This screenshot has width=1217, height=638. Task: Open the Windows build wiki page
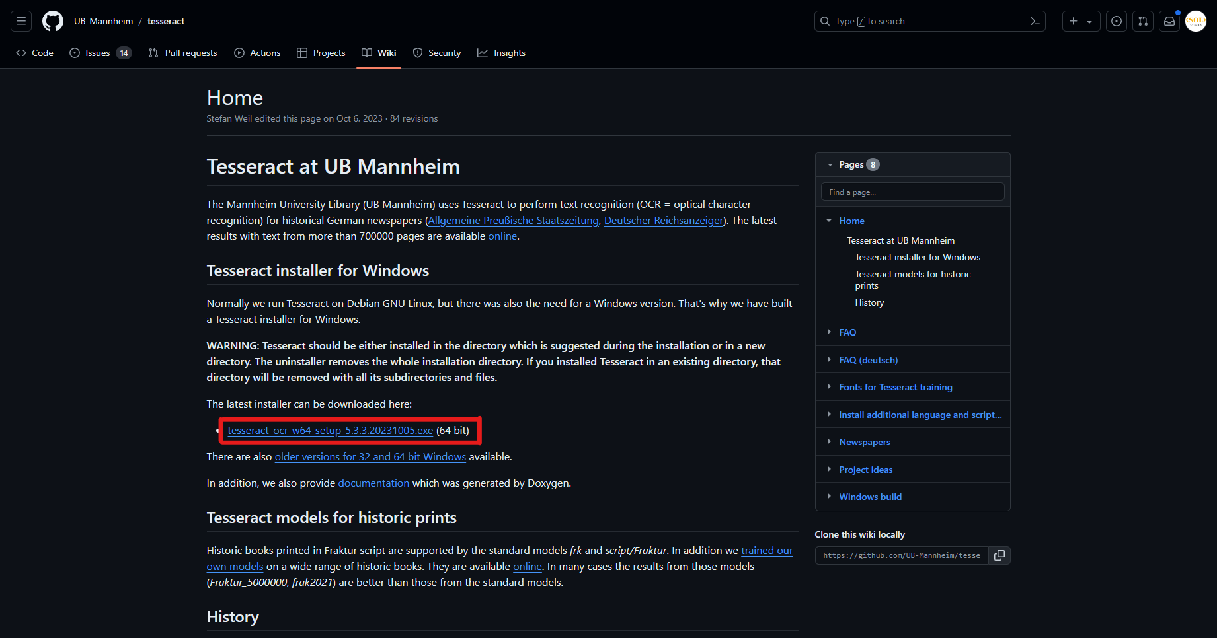[870, 497]
